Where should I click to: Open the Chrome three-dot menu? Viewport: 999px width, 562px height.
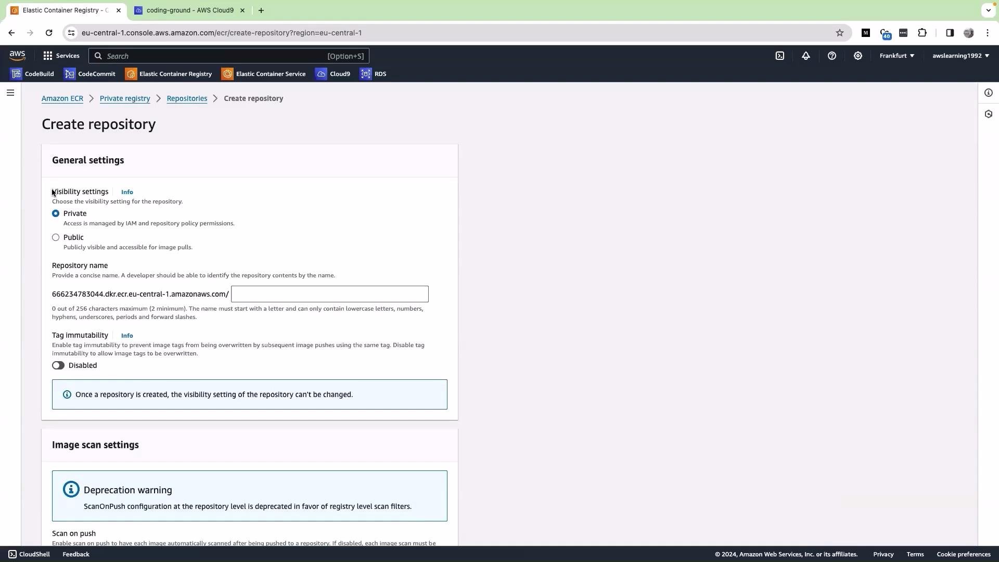click(988, 33)
